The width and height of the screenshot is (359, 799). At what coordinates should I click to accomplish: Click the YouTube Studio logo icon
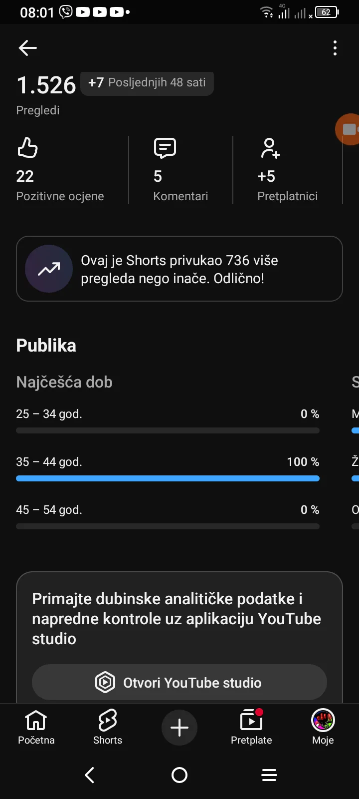point(105,682)
